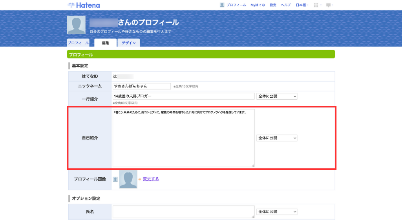
Task: Click the はてなID row label
Action: (x=90, y=76)
